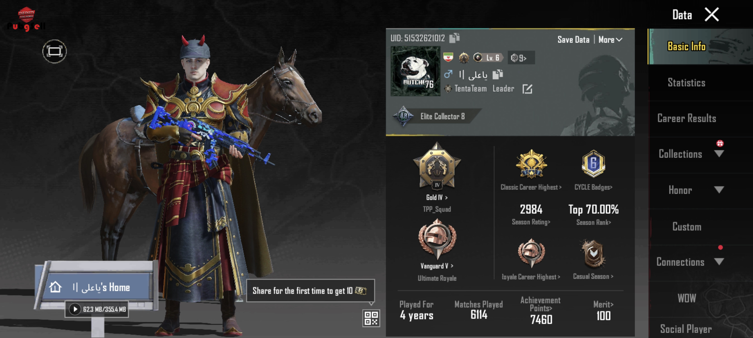
Task: Copy the player nickname
Action: click(498, 75)
